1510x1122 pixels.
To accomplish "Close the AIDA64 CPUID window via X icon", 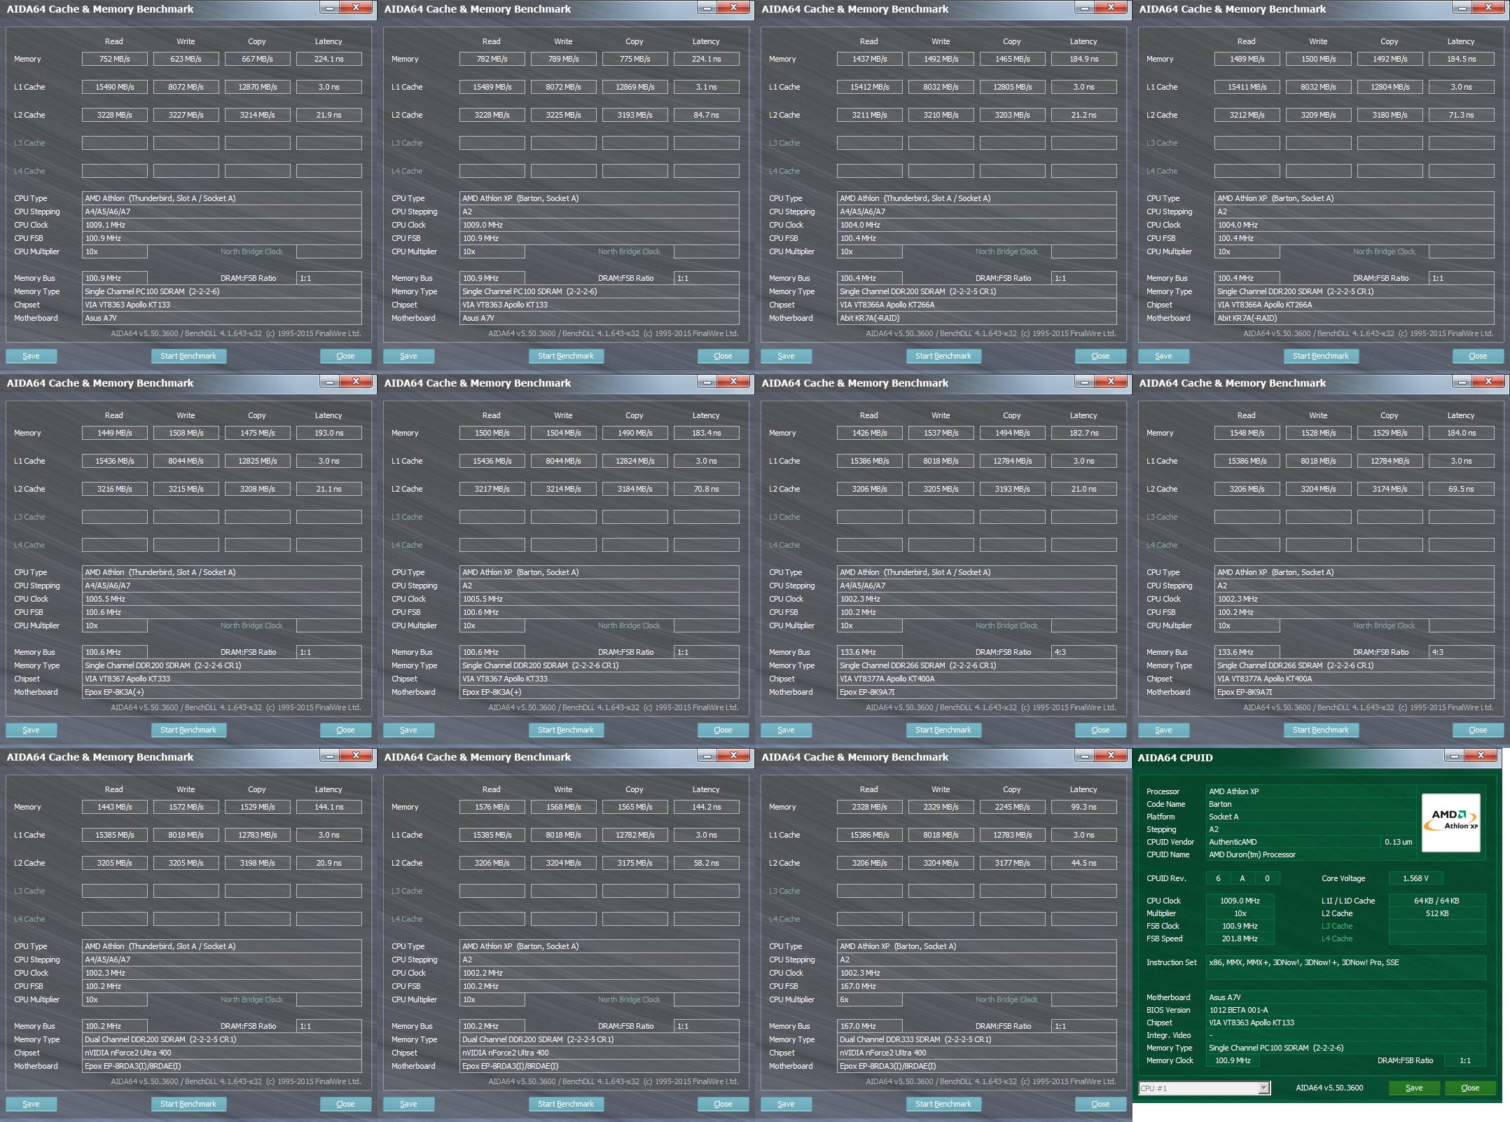I will click(x=1481, y=756).
